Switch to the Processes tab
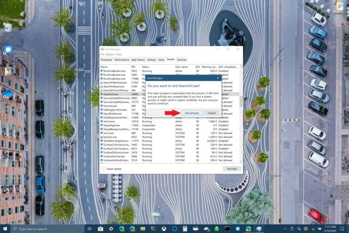Image resolution: width=349 pixels, height=233 pixels. point(106,60)
